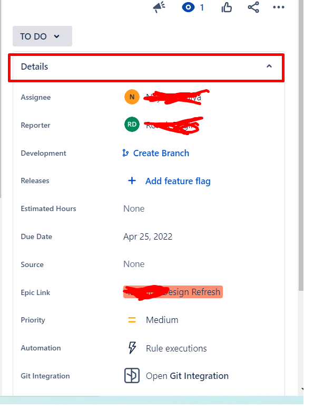Click the plus icon for feature flag
Screen dimensions: 314x418
(x=132, y=180)
